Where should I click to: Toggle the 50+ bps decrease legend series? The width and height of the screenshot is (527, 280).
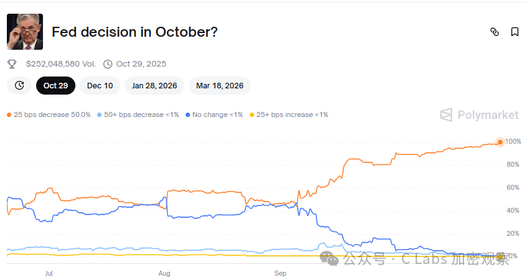pos(137,114)
